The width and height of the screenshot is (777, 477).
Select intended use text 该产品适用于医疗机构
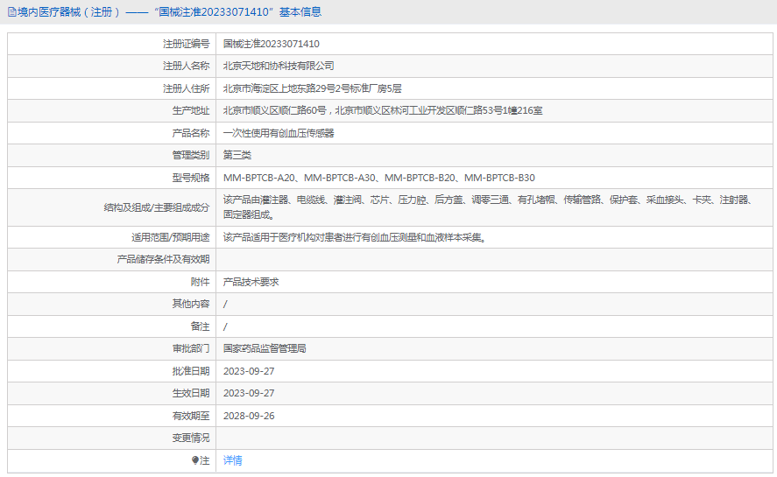coord(356,238)
